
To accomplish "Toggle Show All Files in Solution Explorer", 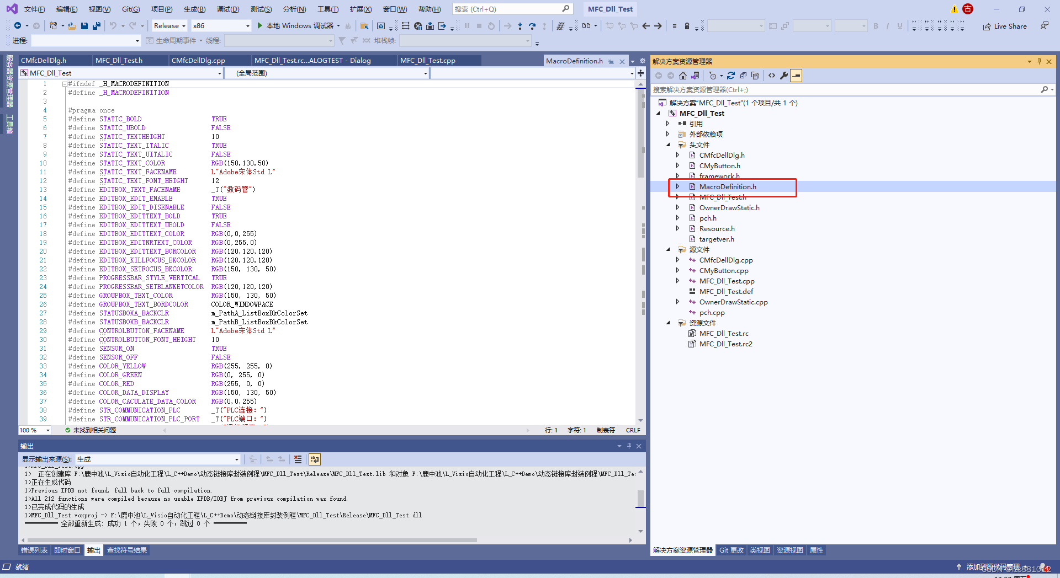I will click(755, 76).
